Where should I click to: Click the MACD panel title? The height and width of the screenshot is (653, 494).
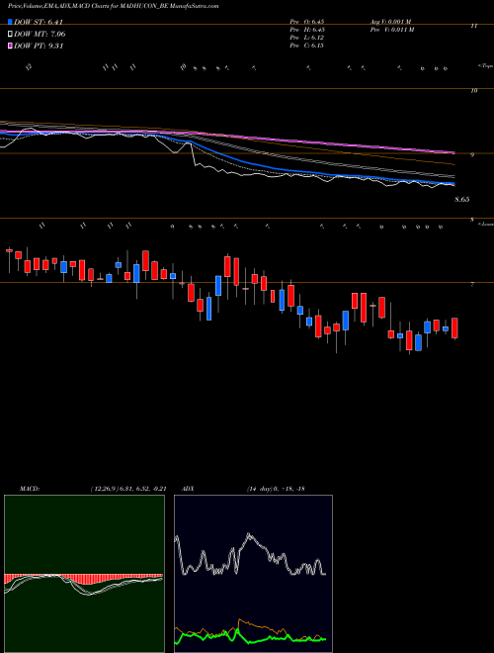point(30,489)
